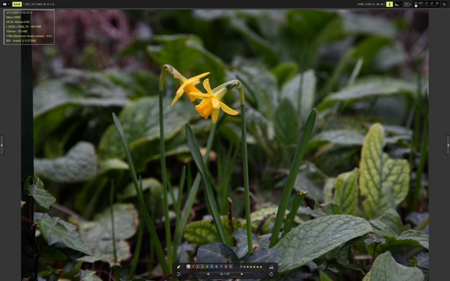
Task: Clear the star rating icon
Action: click(241, 267)
